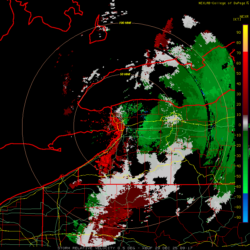Click the -80 scale label
The image size is (250, 250).
click(237, 207)
